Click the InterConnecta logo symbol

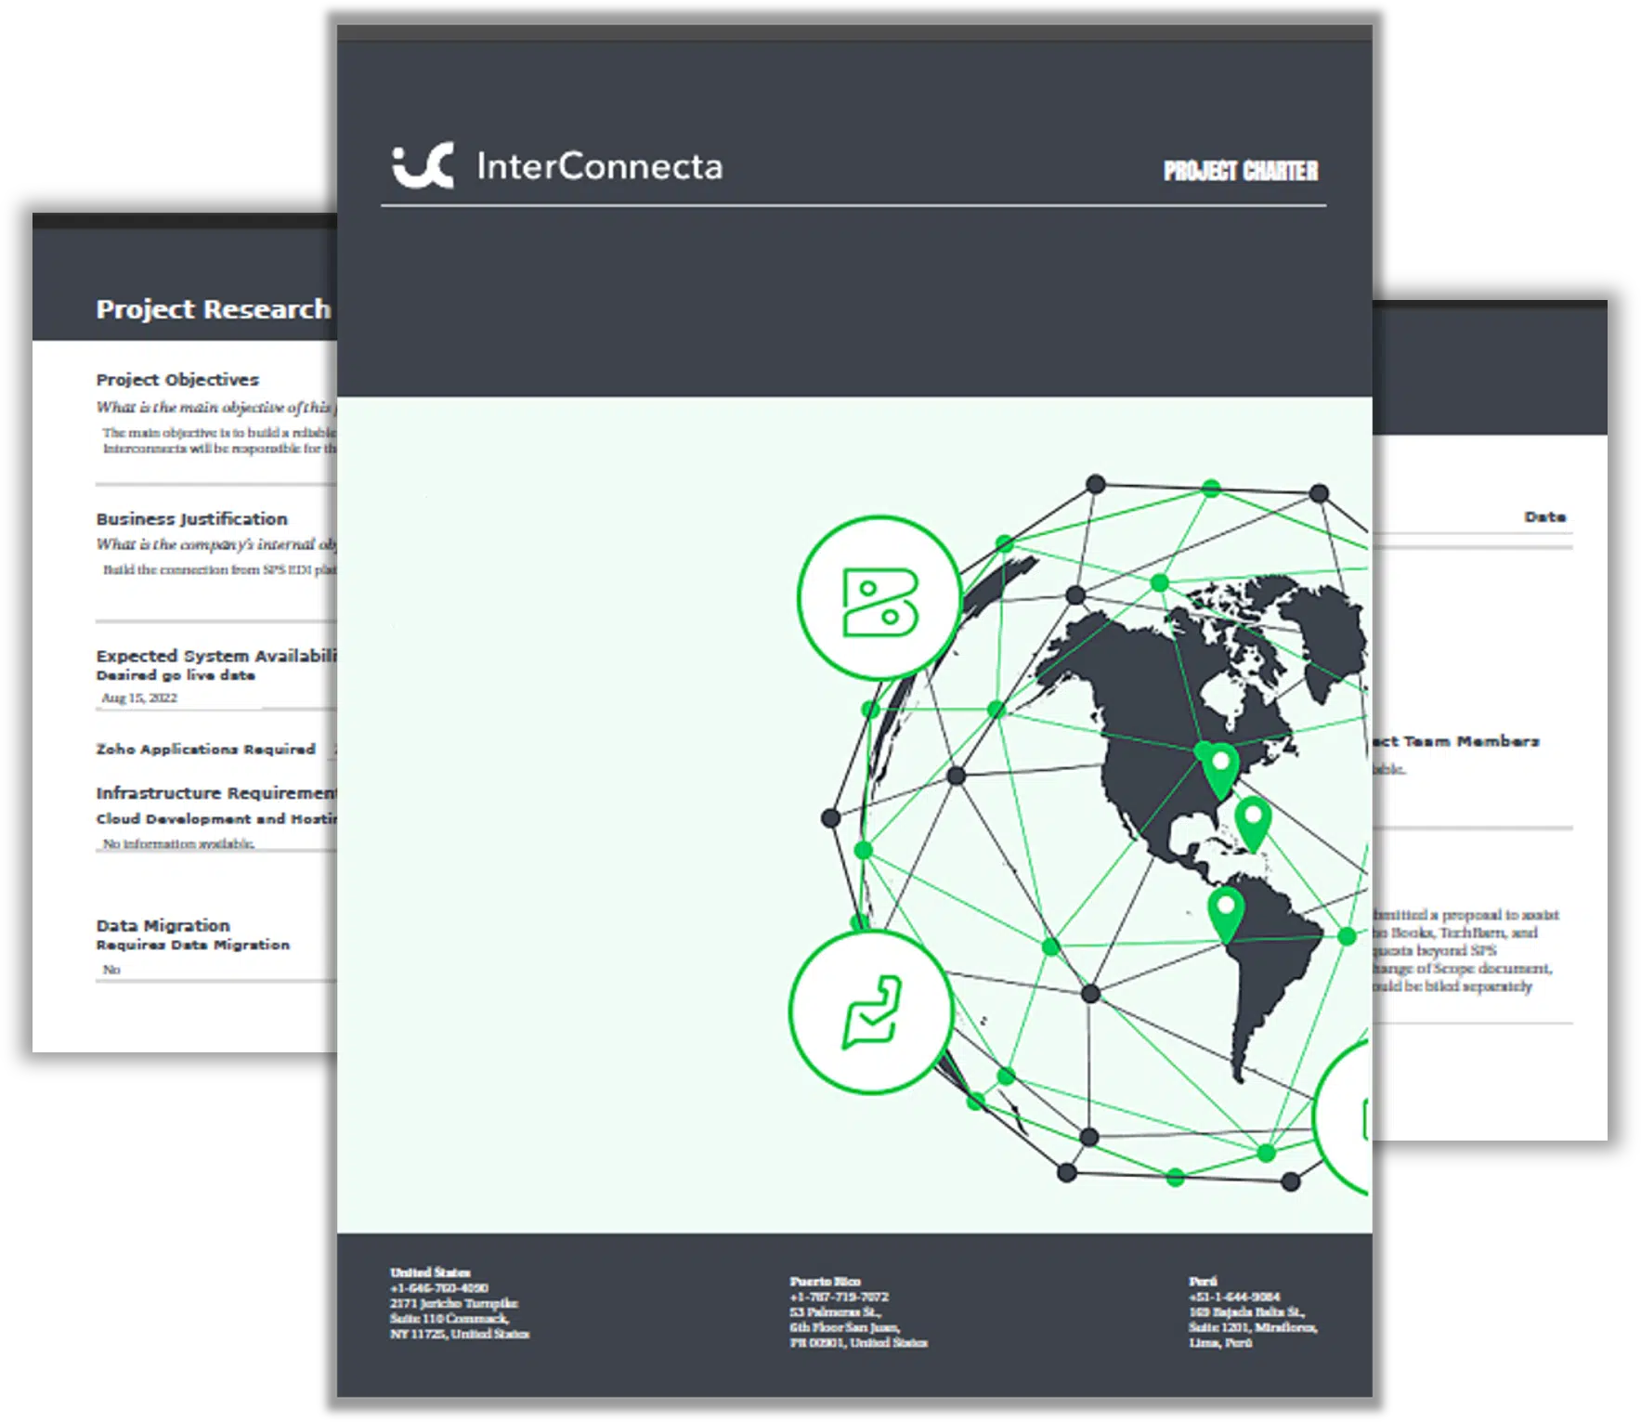pos(423,165)
